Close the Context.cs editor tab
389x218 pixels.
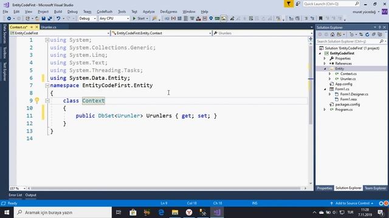coord(36,27)
